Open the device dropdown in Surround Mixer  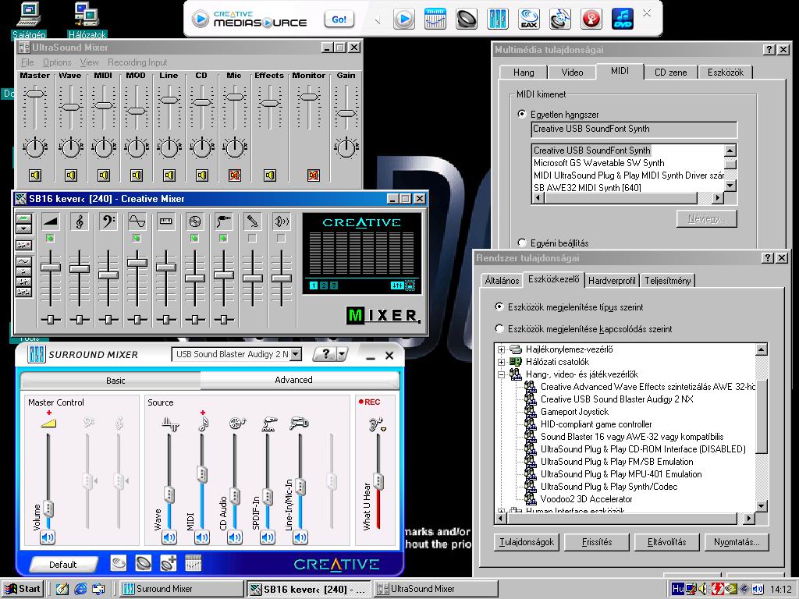pyautogui.click(x=296, y=355)
